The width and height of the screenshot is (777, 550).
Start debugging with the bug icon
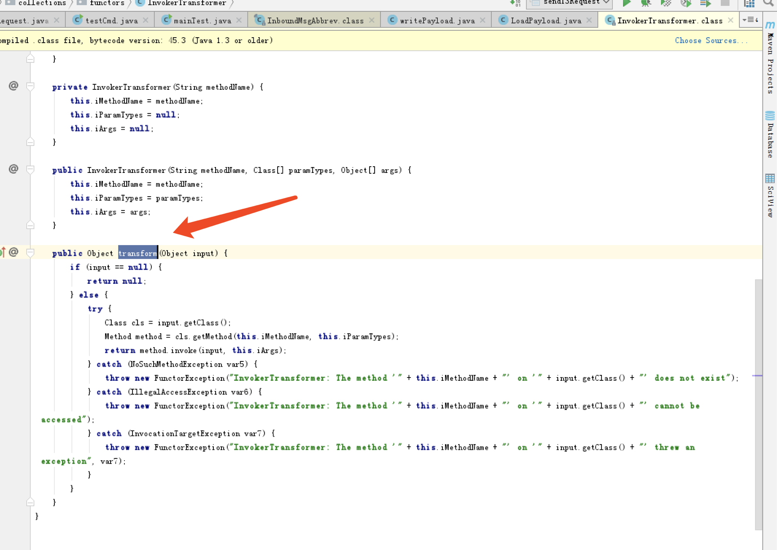646,3
